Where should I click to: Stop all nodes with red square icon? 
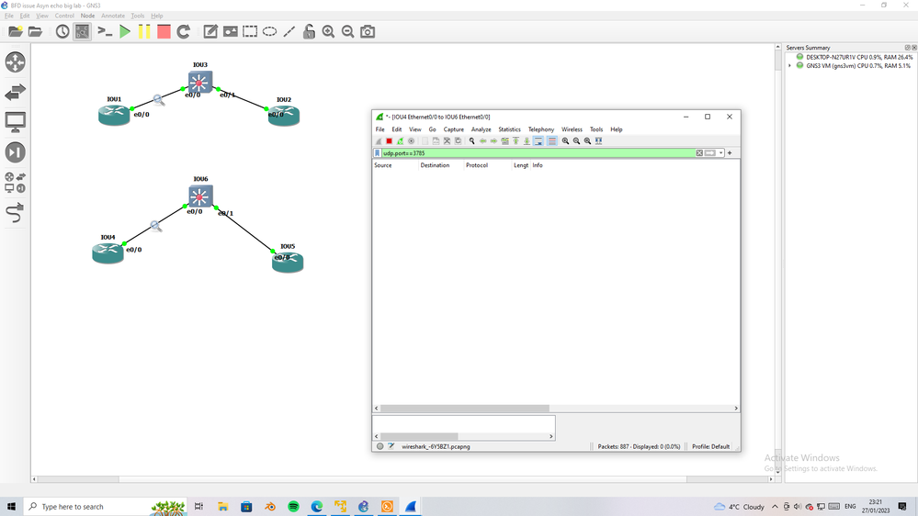(x=164, y=31)
